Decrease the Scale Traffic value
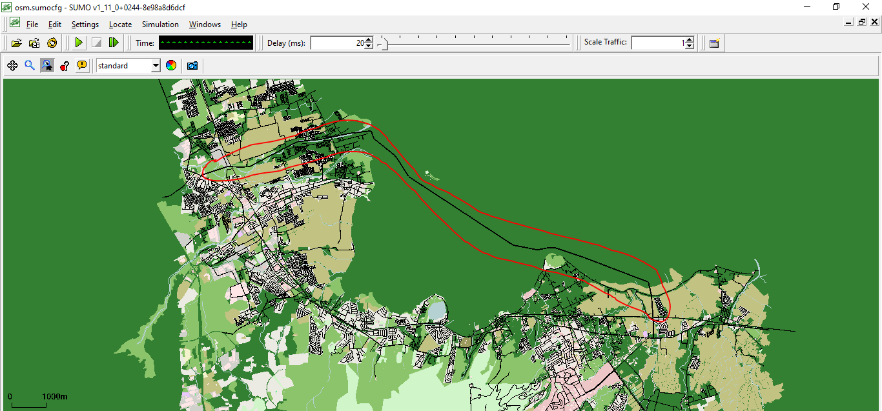This screenshot has height=411, width=882. pos(690,46)
